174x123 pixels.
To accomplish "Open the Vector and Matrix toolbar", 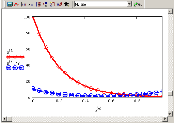I will [24, 4].
